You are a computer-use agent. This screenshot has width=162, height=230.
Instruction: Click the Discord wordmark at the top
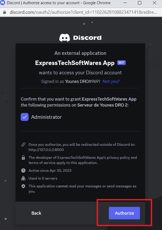87,38
